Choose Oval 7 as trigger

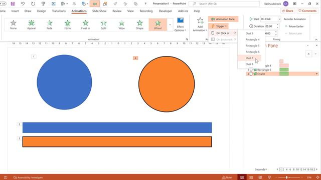tap(249, 58)
